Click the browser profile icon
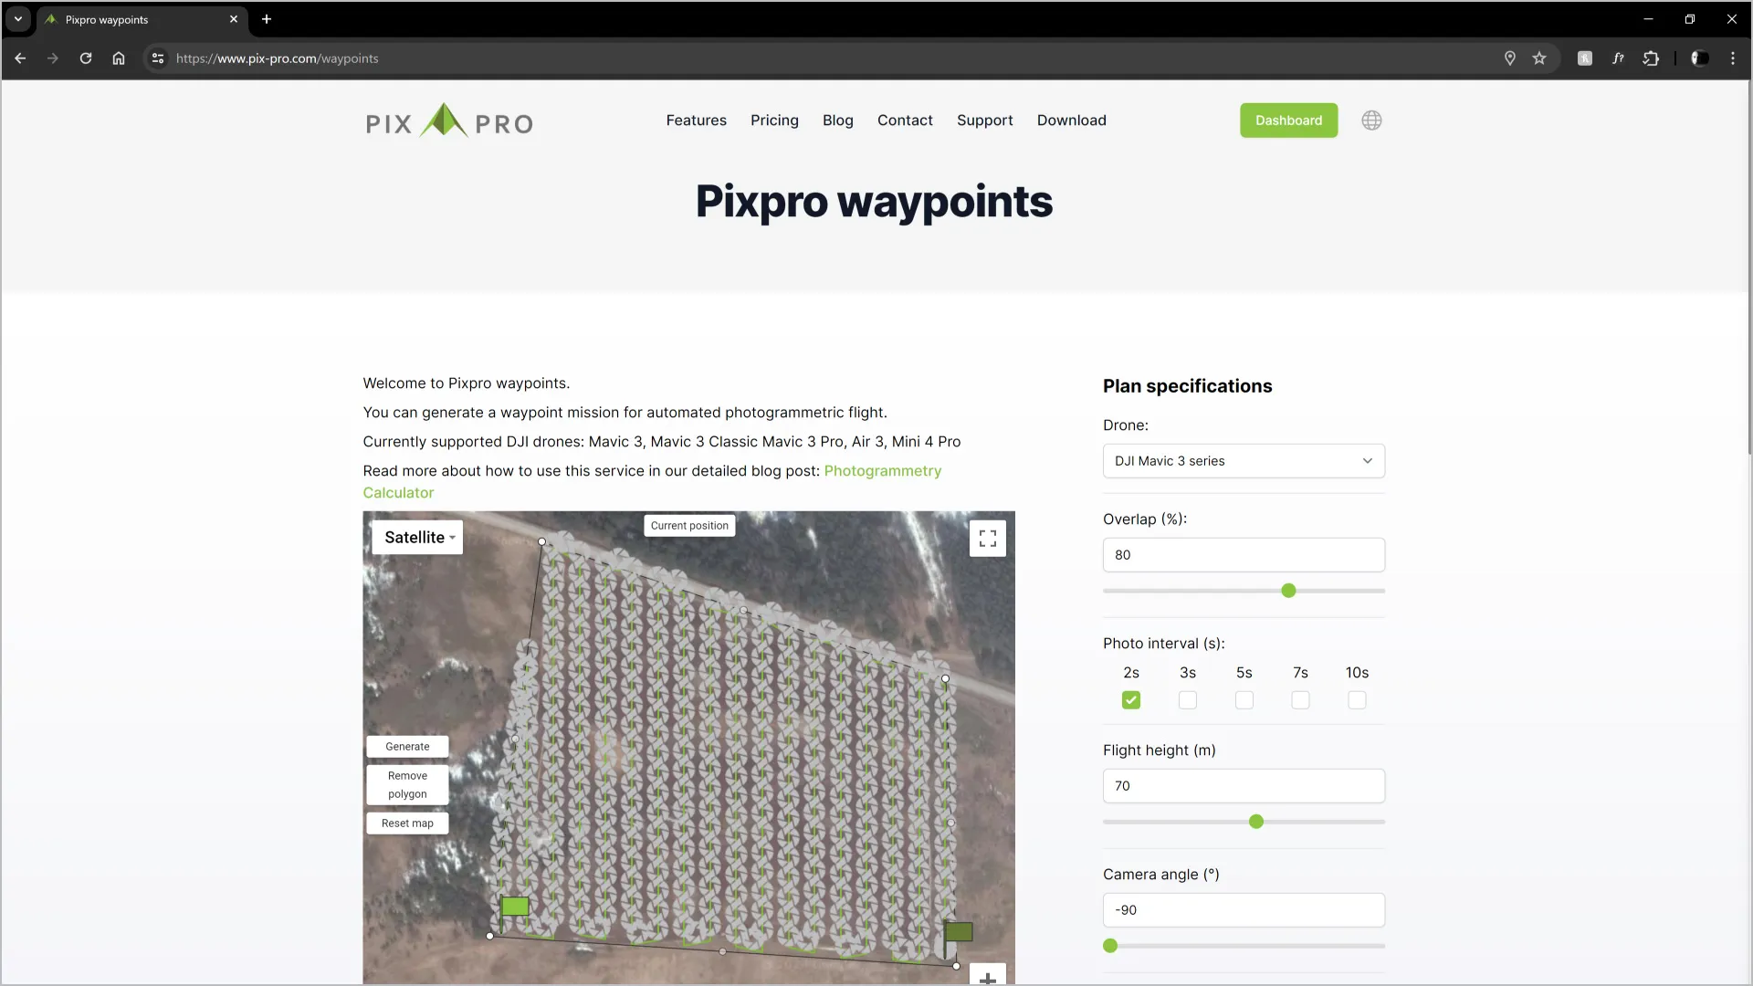Image resolution: width=1753 pixels, height=986 pixels. (1700, 58)
